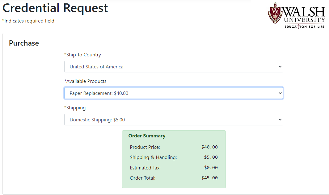Screen dimensions: 329x195
Task: Click the *Shipping field label
Action: tap(75, 108)
